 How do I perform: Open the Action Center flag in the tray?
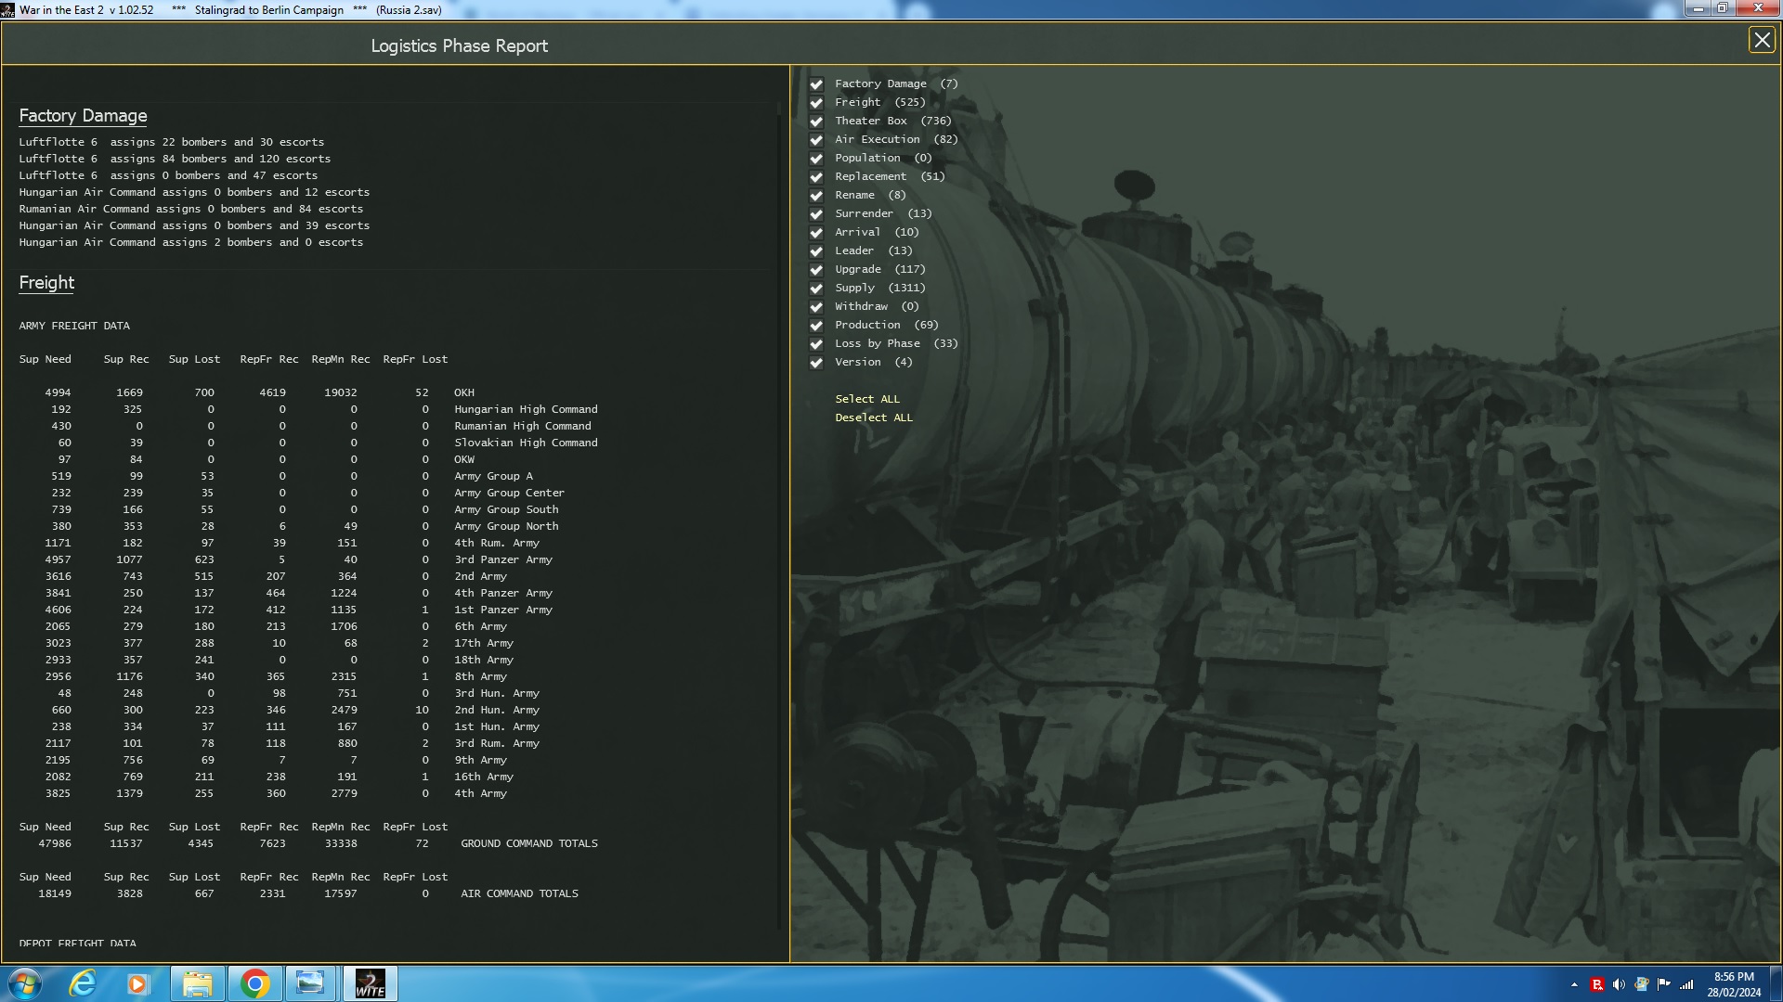tap(1664, 983)
